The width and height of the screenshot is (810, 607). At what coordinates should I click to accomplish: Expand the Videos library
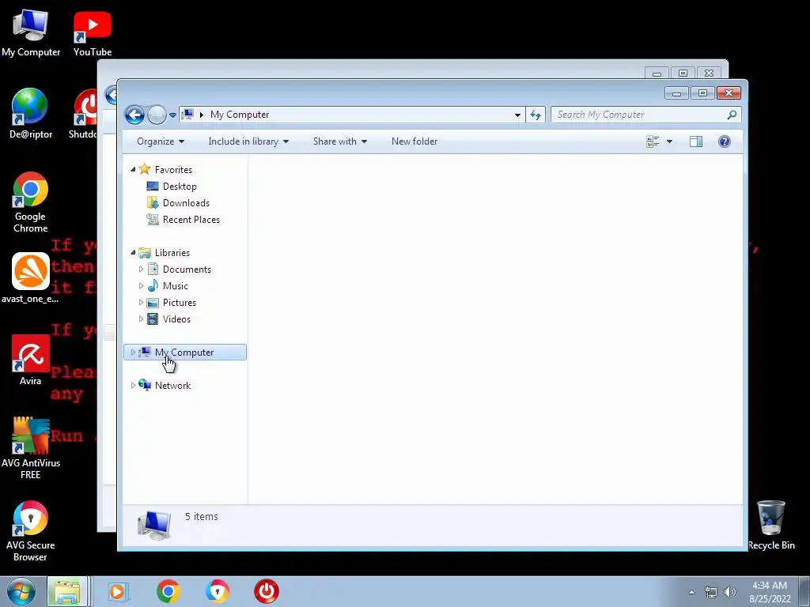141,319
